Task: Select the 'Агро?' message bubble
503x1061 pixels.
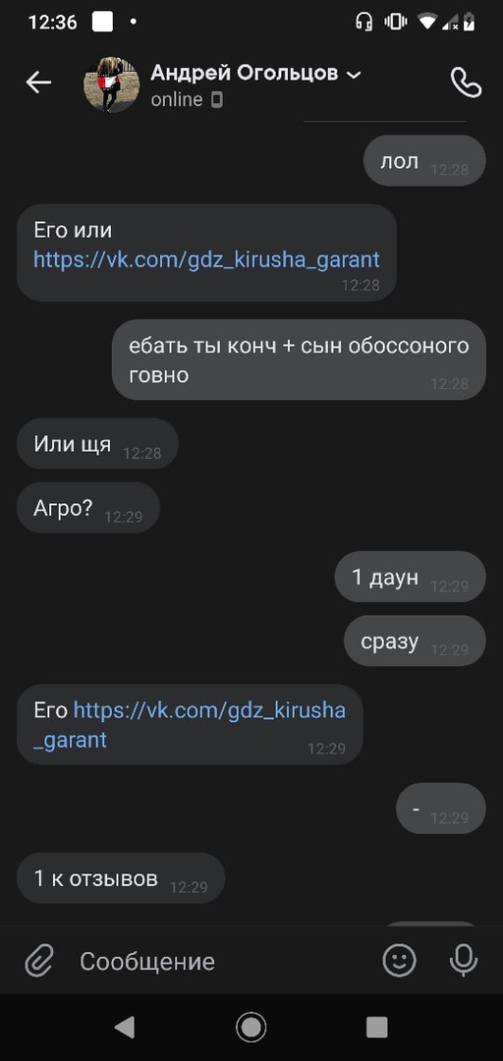Action: pos(88,508)
